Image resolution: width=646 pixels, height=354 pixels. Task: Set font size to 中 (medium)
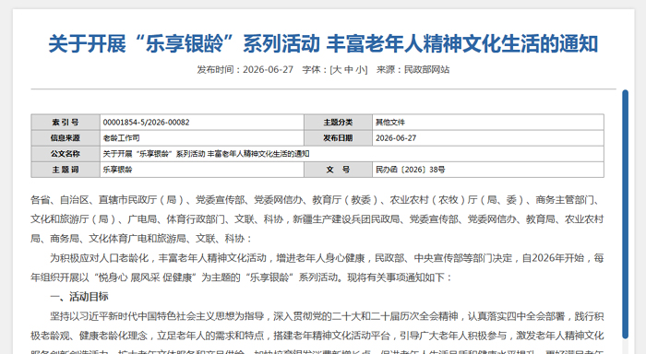[x=349, y=69]
